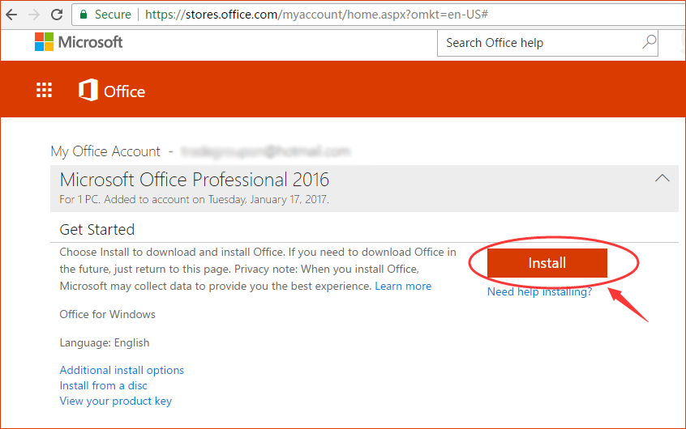Click the white Office logo icon
Viewport: 686px width, 429px height.
coord(88,91)
